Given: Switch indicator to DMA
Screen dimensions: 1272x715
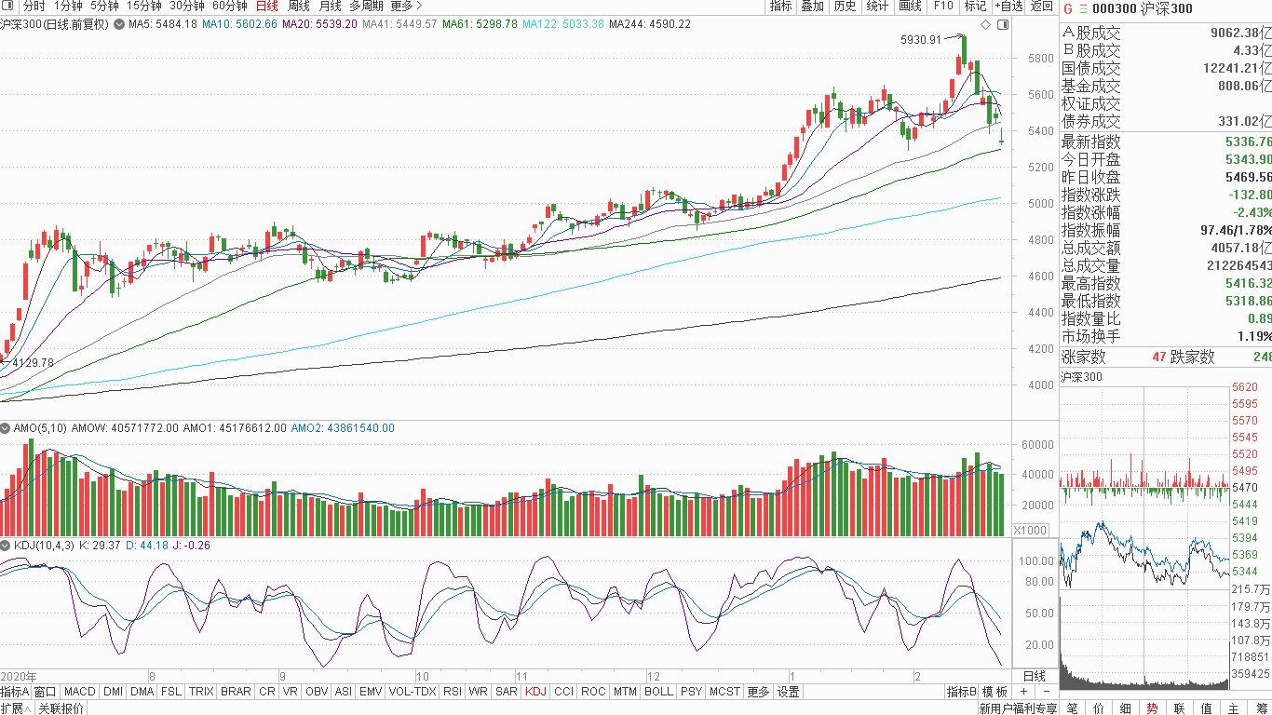Looking at the screenshot, I should coord(142,692).
